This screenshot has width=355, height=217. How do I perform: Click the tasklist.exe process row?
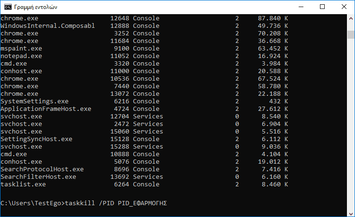pyautogui.click(x=144, y=184)
